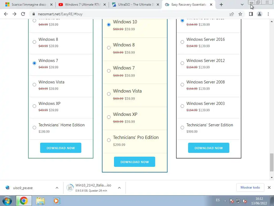Open Chrome three-dot menu
This screenshot has height=206, width=274.
pyautogui.click(x=268, y=14)
